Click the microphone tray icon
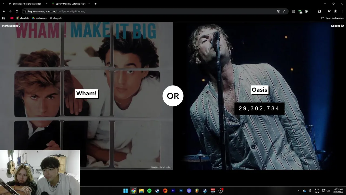This screenshot has width=346, height=195. pos(310,191)
